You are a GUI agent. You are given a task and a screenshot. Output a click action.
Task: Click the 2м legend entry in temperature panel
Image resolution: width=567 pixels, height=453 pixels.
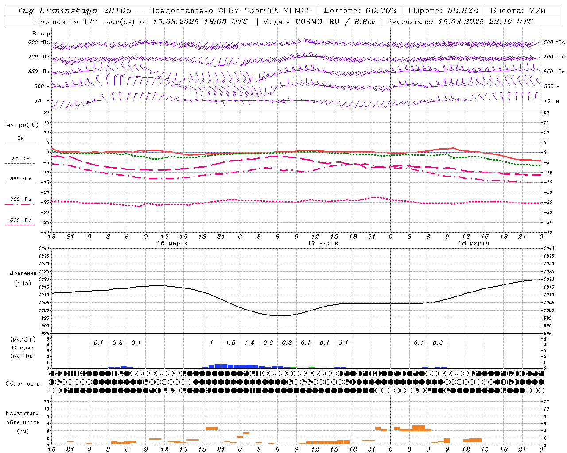point(21,138)
